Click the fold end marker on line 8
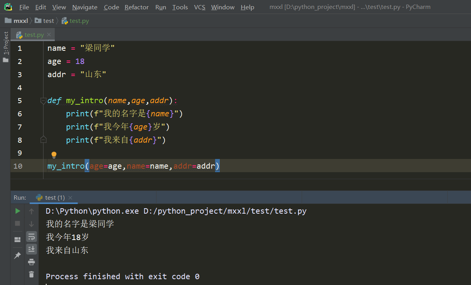 click(43, 140)
